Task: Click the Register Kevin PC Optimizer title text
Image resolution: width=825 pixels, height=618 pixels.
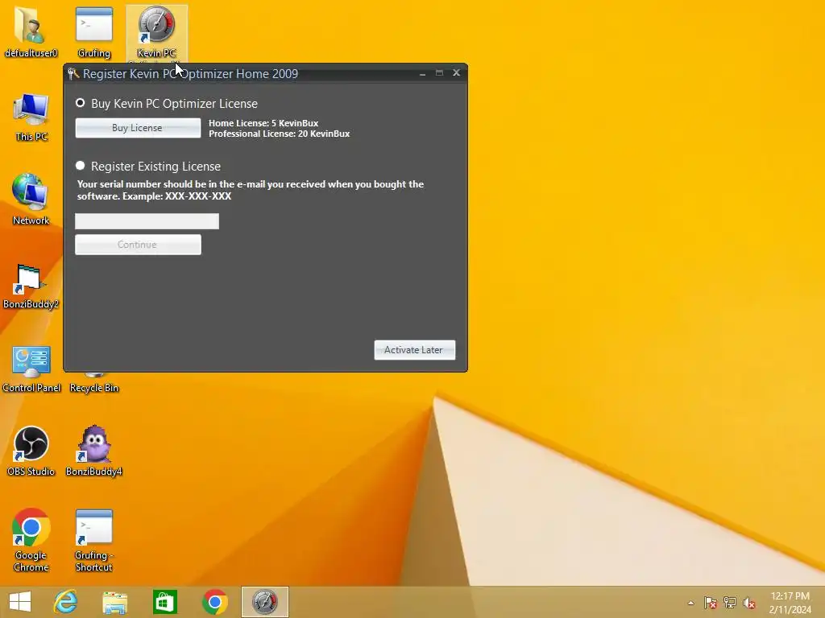Action: [190, 73]
